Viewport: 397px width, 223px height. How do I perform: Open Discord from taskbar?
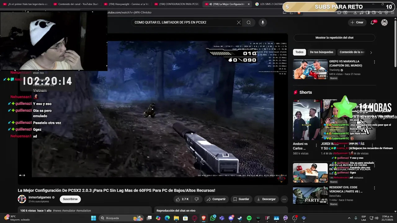click(231, 218)
